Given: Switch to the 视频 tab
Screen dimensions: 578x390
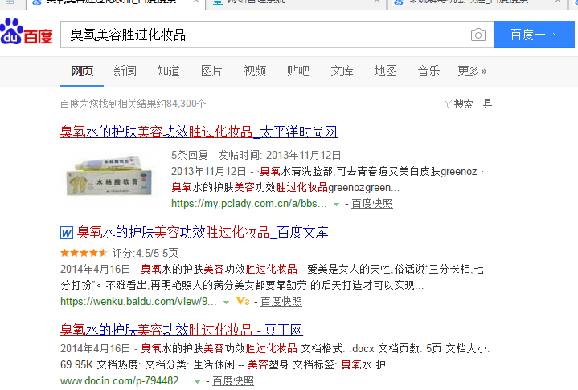Looking at the screenshot, I should 255,71.
